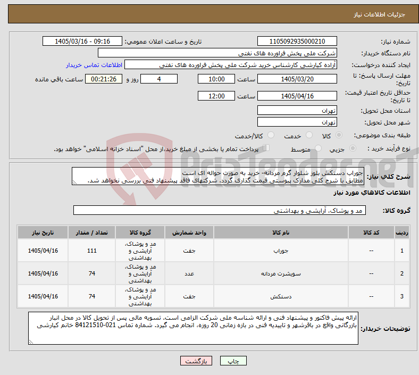
Task: Click the date 1405/04/16 in جوراب row
Action: point(43,251)
